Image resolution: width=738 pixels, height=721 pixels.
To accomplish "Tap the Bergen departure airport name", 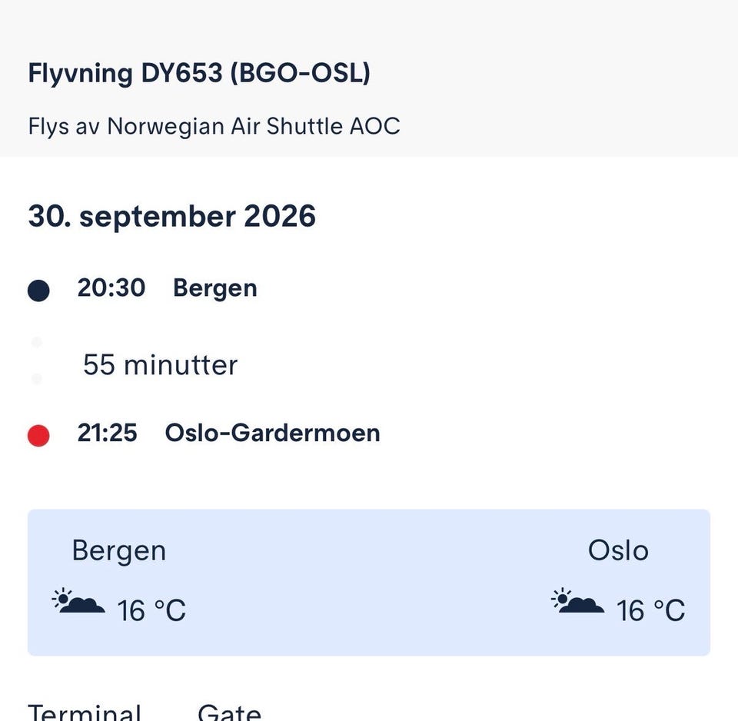I will click(x=215, y=288).
